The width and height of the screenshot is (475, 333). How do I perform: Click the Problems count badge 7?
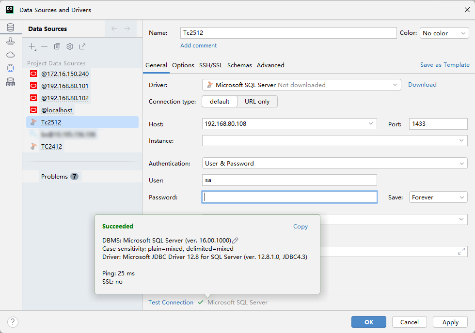74,176
